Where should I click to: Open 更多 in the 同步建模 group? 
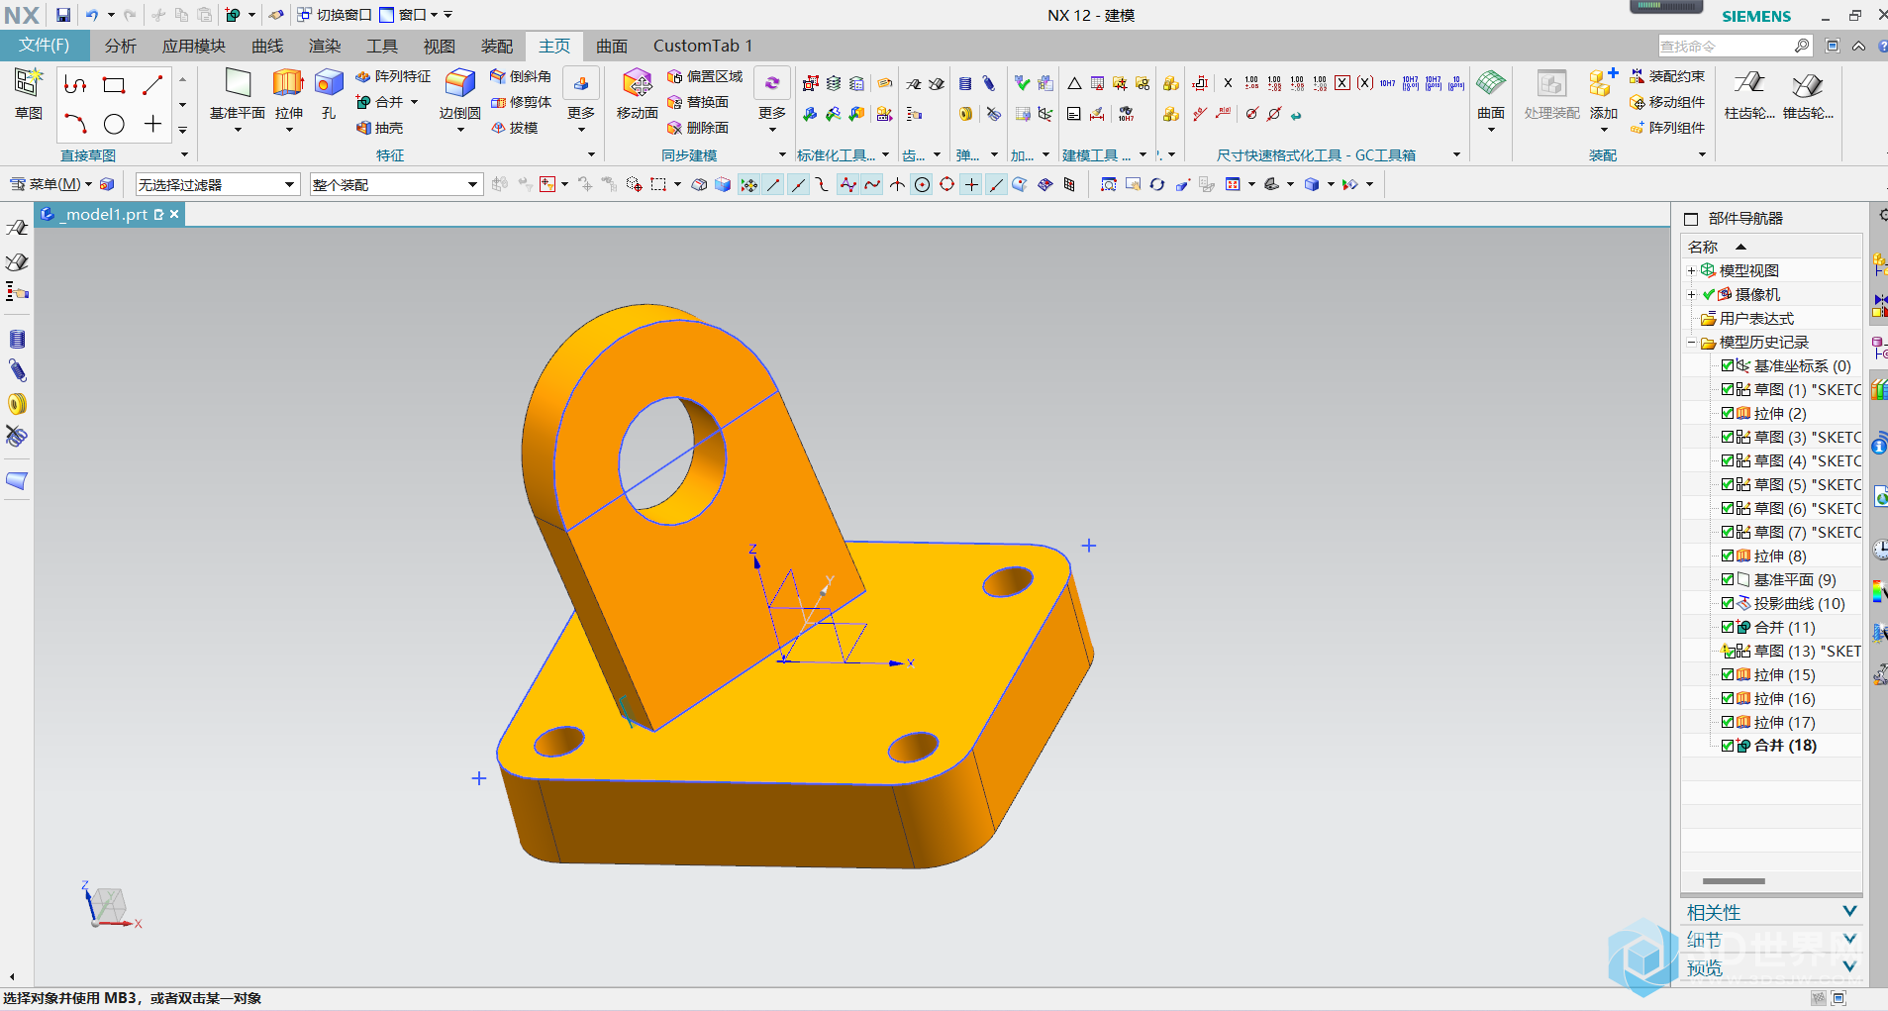pos(772,100)
